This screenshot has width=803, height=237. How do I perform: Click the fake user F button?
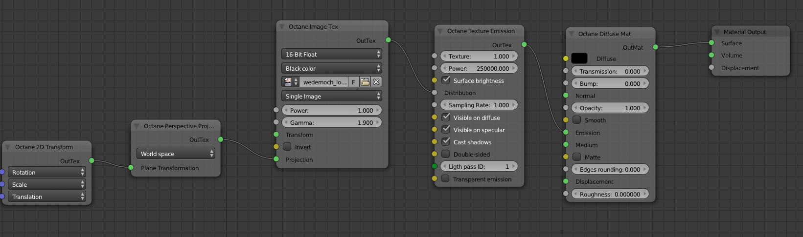353,82
